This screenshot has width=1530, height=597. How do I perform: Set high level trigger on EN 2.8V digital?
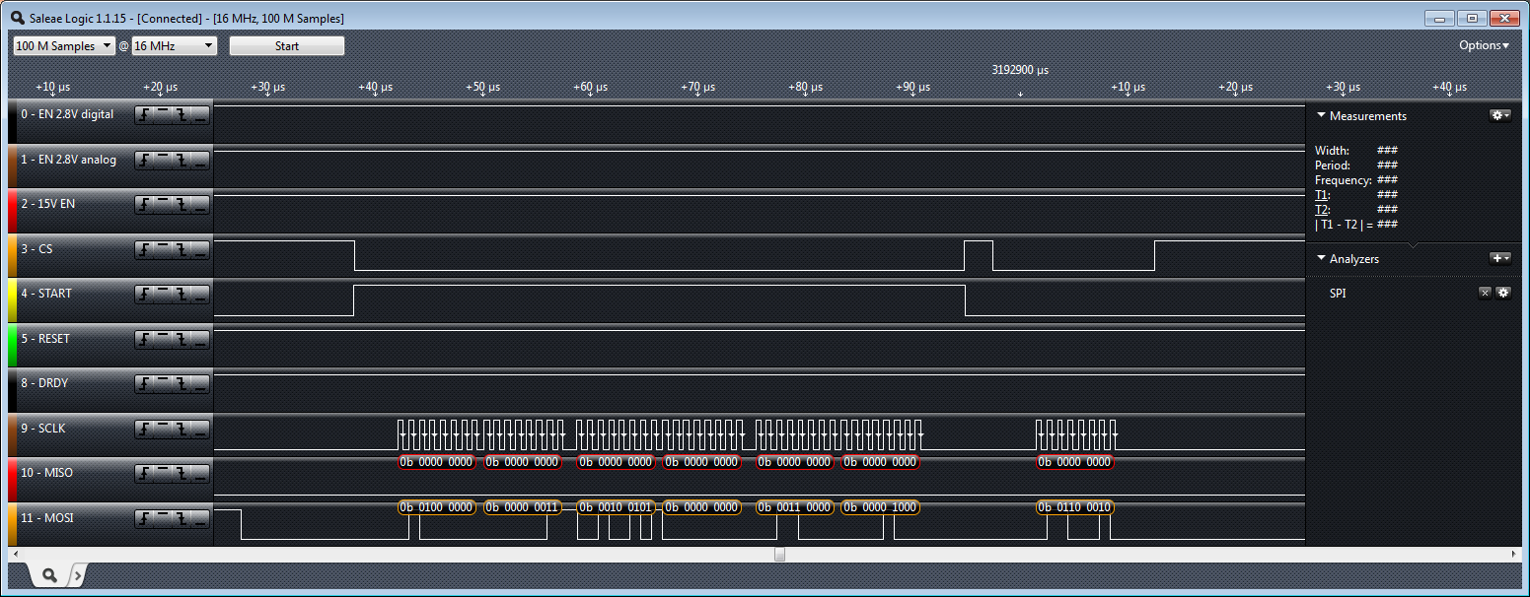tap(163, 115)
